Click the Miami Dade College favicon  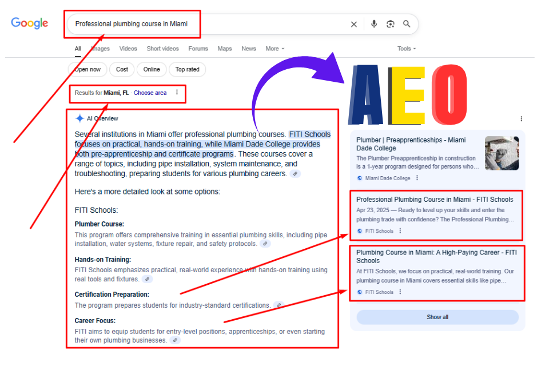360,178
